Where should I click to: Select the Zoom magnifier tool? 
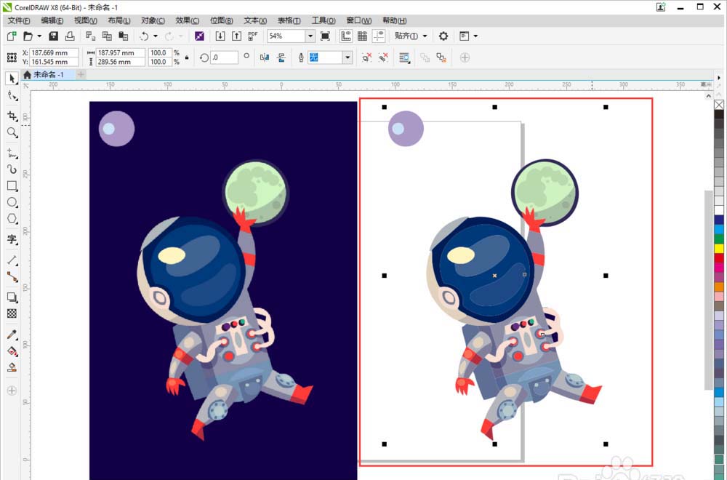(12, 132)
